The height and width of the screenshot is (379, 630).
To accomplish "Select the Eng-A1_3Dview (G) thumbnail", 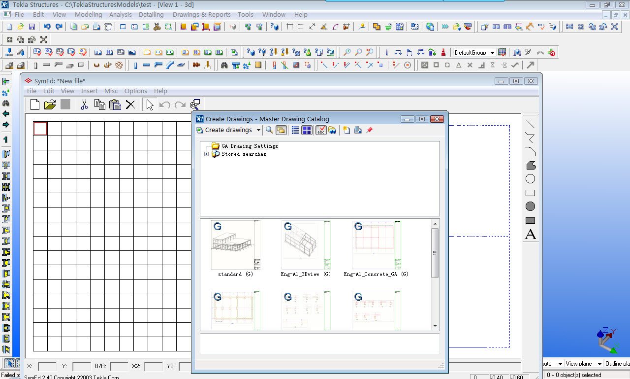I will pos(306,249).
